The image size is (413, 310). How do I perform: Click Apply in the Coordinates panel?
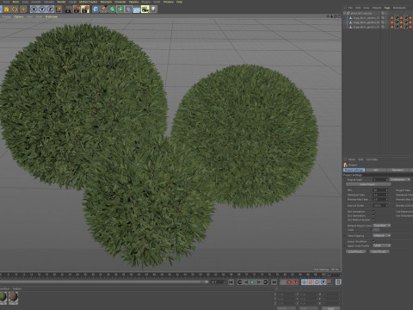coord(331,308)
